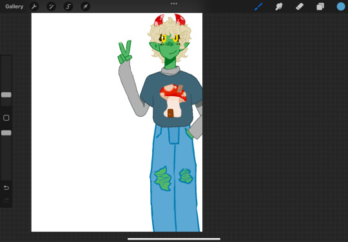The image size is (348, 242).
Task: Open the Actions wrench menu
Action: pos(34,6)
